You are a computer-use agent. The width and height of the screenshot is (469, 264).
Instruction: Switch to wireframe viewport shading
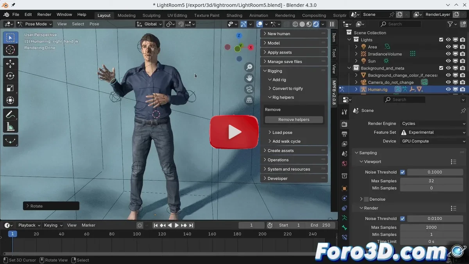[x=295, y=24]
